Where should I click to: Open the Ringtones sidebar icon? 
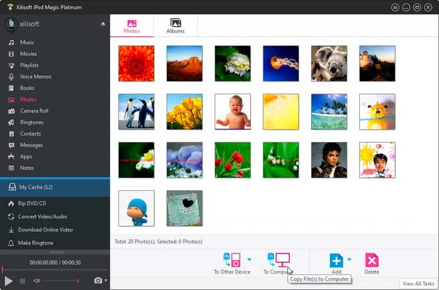[x=11, y=122]
